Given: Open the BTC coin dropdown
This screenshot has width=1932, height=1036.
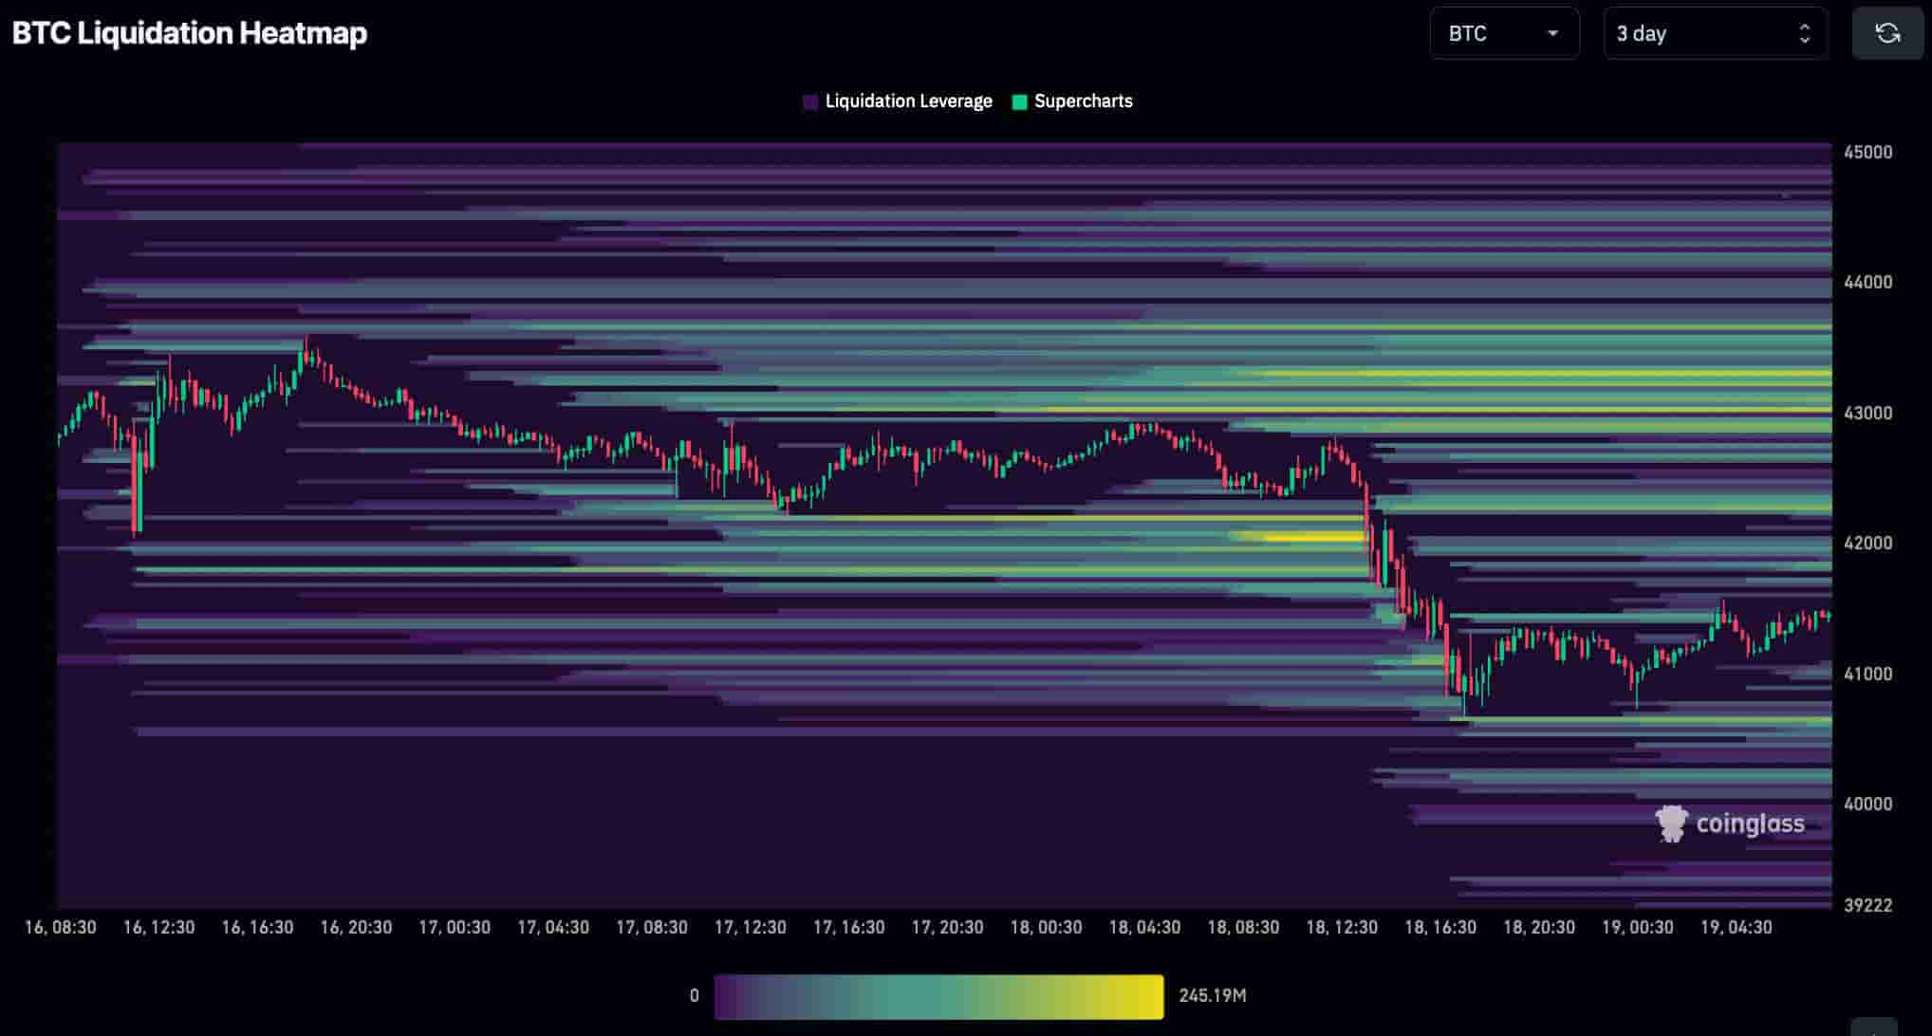Looking at the screenshot, I should pos(1504,33).
